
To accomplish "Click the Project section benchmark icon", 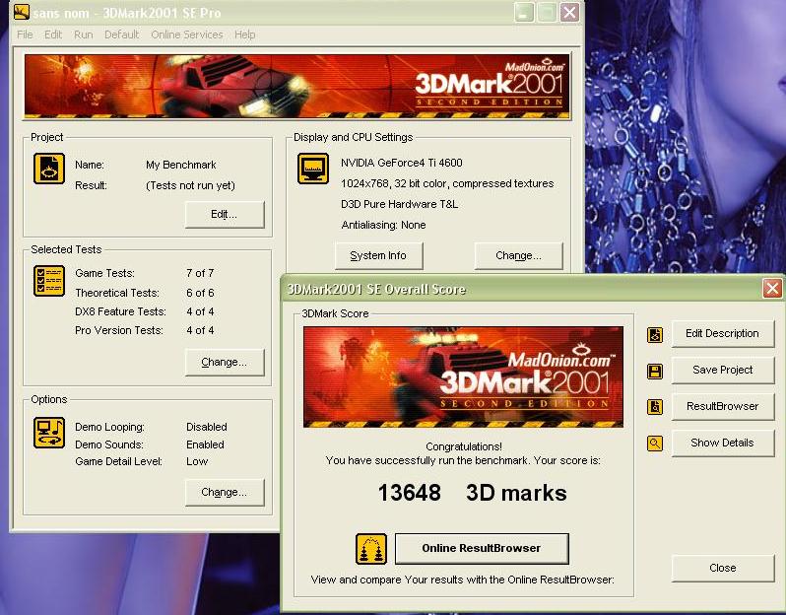I will [x=48, y=169].
